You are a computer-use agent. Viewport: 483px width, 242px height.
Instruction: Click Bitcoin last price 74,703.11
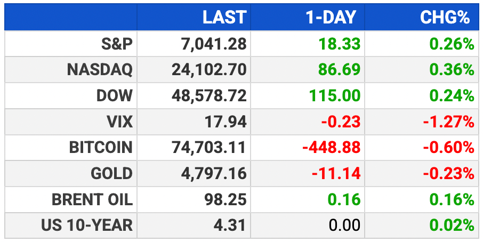[209, 148]
